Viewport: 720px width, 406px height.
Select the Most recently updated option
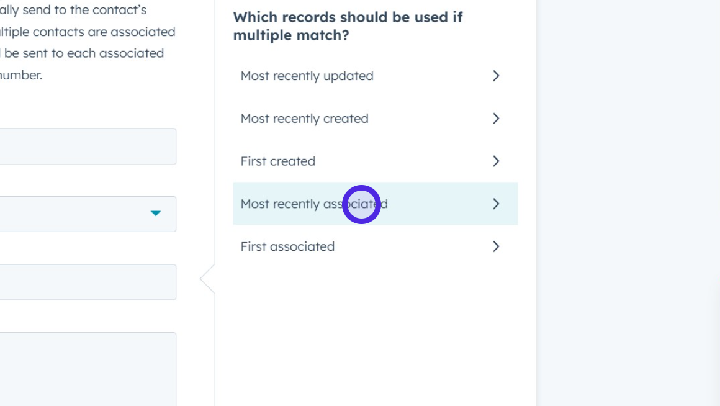tap(307, 76)
